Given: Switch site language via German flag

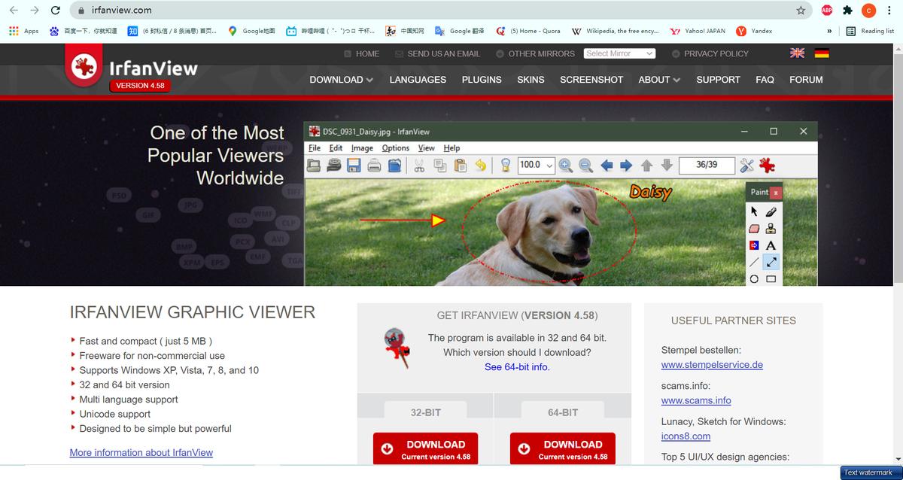Looking at the screenshot, I should [x=821, y=53].
